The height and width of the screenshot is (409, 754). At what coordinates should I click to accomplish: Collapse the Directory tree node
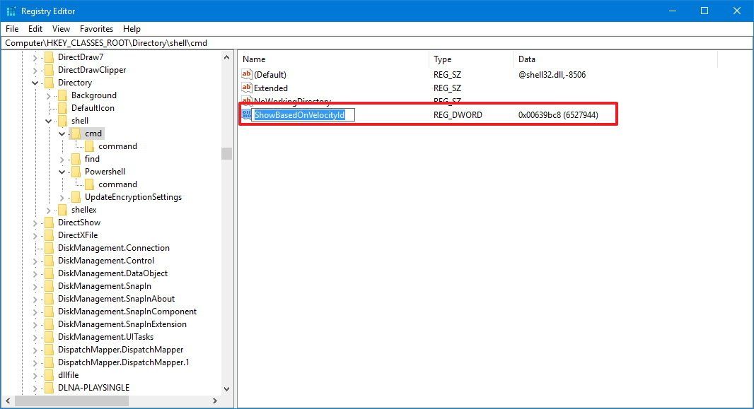34,82
